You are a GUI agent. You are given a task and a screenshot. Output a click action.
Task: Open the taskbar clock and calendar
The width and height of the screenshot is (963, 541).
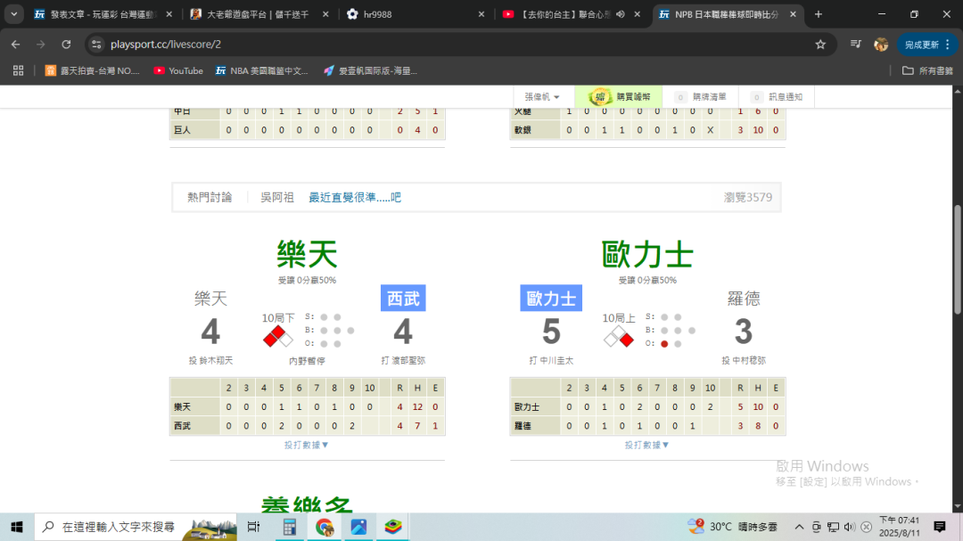click(x=899, y=527)
